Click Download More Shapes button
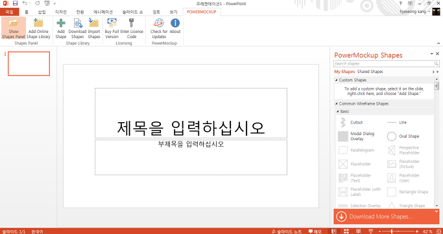The height and width of the screenshot is (234, 443). click(x=387, y=217)
